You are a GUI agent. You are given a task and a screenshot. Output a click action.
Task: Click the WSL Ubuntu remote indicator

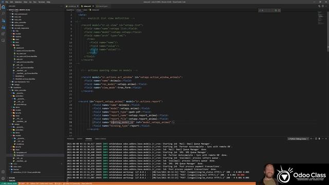9,183
